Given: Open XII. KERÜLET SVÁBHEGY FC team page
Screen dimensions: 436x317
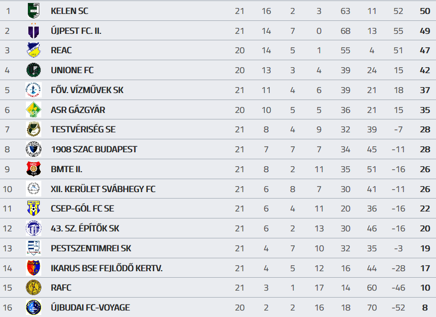Looking at the screenshot, I should point(103,189).
